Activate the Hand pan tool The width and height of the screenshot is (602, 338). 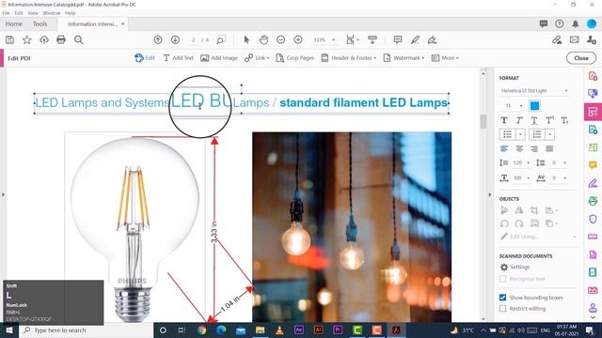point(263,39)
